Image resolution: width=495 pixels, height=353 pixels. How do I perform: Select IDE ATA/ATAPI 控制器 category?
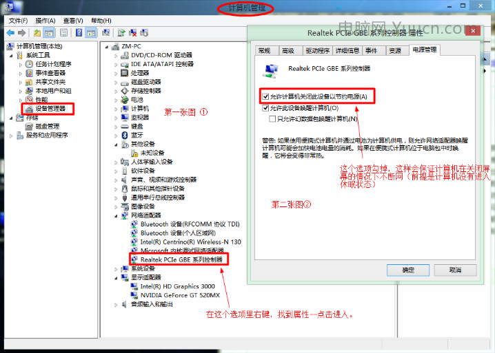coord(162,64)
